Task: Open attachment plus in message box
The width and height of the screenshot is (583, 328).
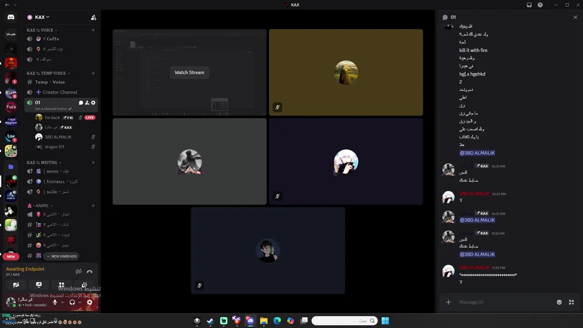Action: coord(449,302)
